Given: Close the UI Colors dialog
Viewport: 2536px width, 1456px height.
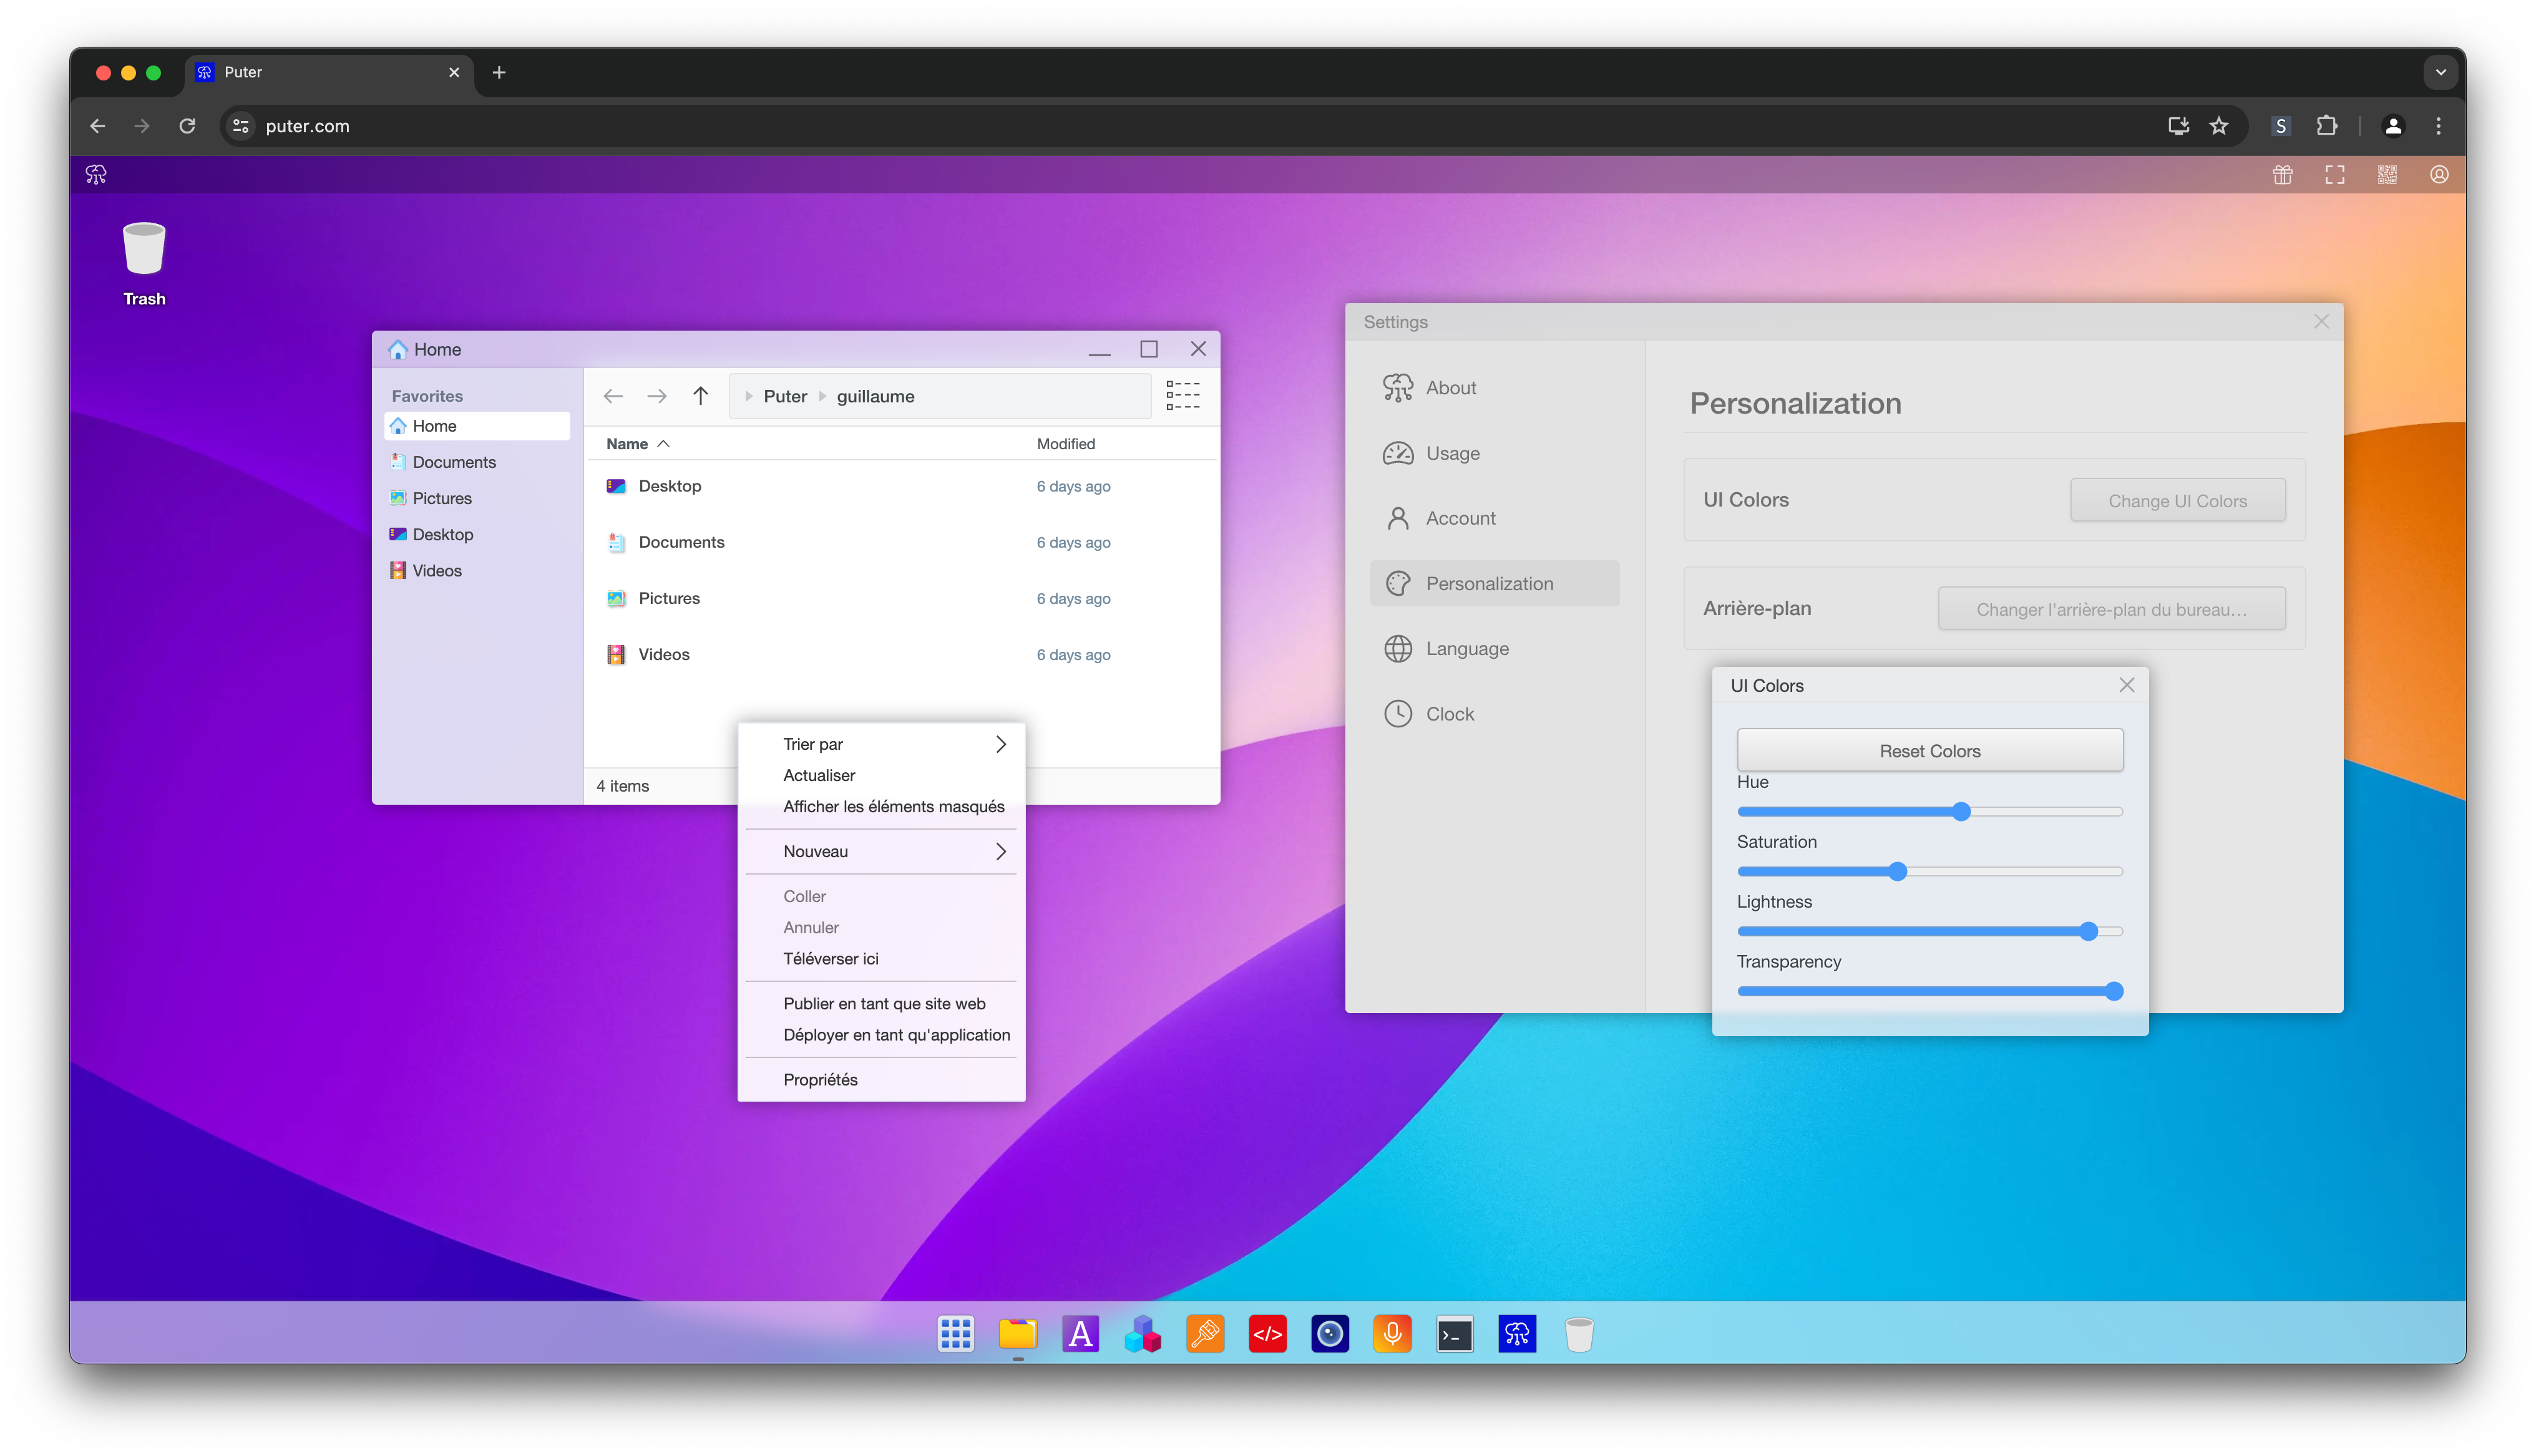Looking at the screenshot, I should point(2126,685).
